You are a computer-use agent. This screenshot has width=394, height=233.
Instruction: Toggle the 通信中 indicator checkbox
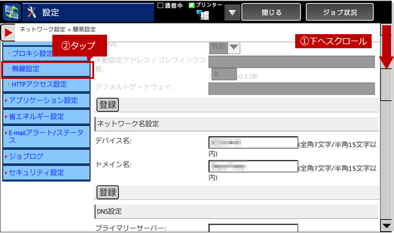click(x=161, y=5)
